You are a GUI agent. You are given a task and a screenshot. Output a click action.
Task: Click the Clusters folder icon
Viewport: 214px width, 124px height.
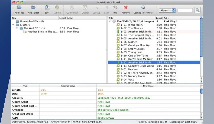click(x=17, y=25)
